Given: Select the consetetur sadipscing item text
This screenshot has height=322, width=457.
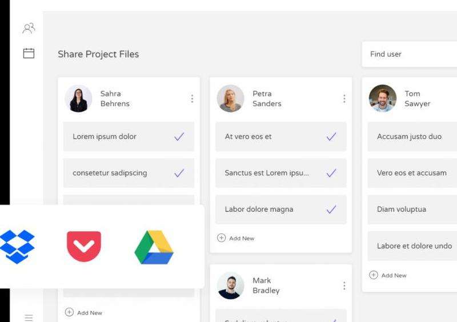Looking at the screenshot, I should point(110,173).
